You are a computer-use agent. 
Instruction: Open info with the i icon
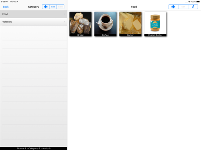(193, 7)
